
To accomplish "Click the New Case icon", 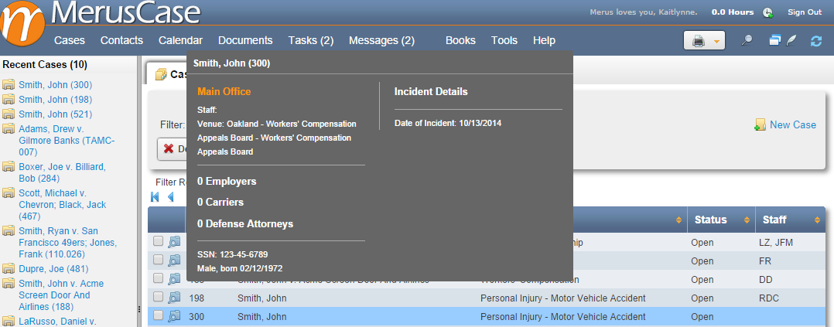I will [x=760, y=125].
